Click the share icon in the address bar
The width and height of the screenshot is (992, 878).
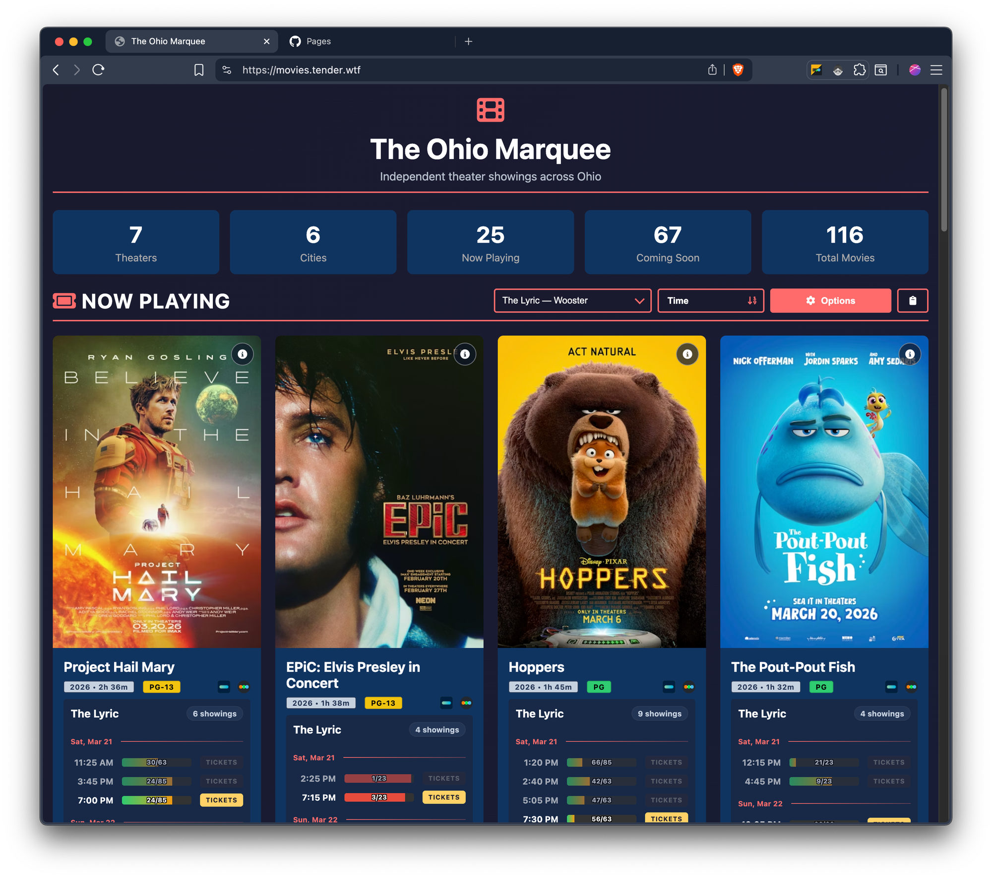(712, 70)
